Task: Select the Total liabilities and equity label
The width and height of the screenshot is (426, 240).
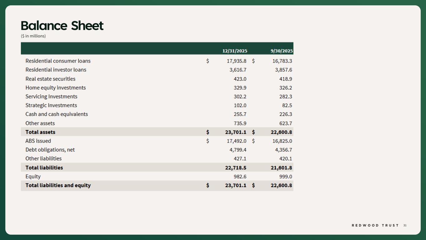Action: click(58, 185)
